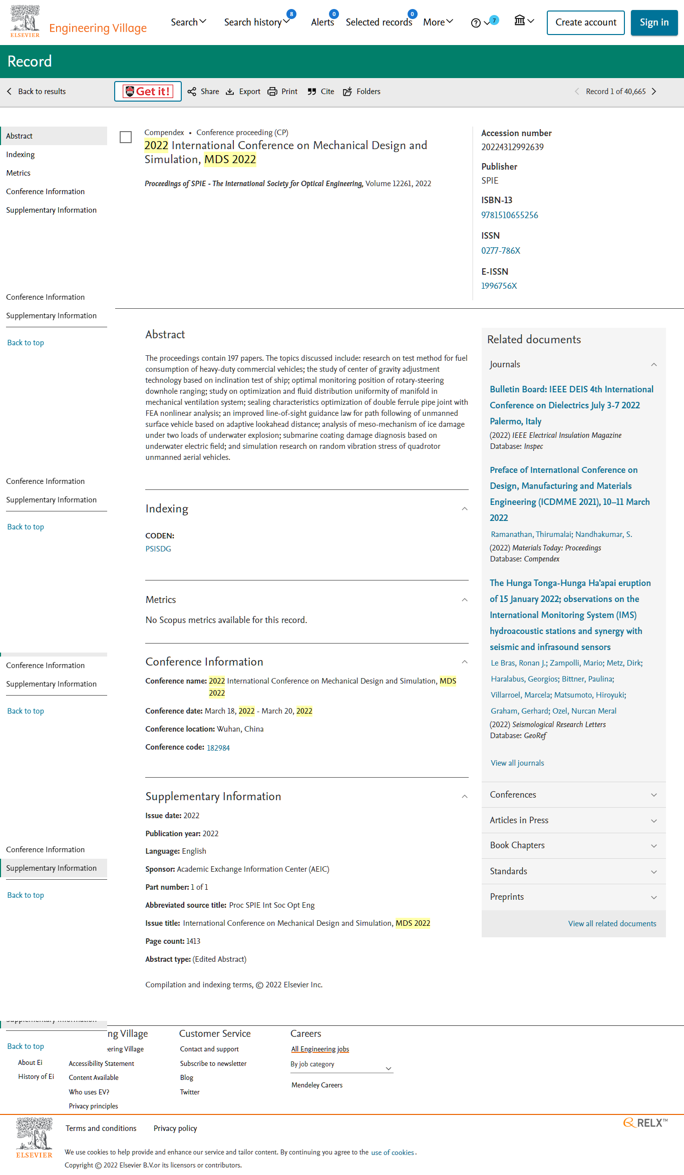Collapse the Journals section
Image resolution: width=684 pixels, height=1175 pixels.
pos(653,364)
